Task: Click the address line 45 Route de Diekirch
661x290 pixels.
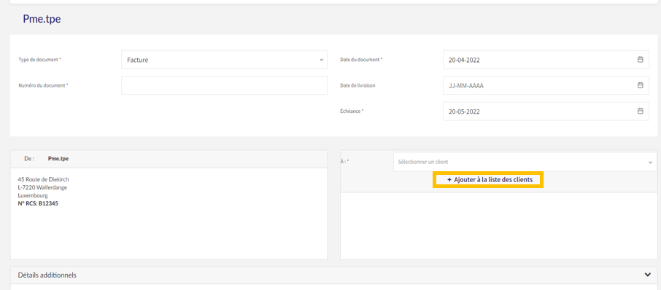Action: 44,179
